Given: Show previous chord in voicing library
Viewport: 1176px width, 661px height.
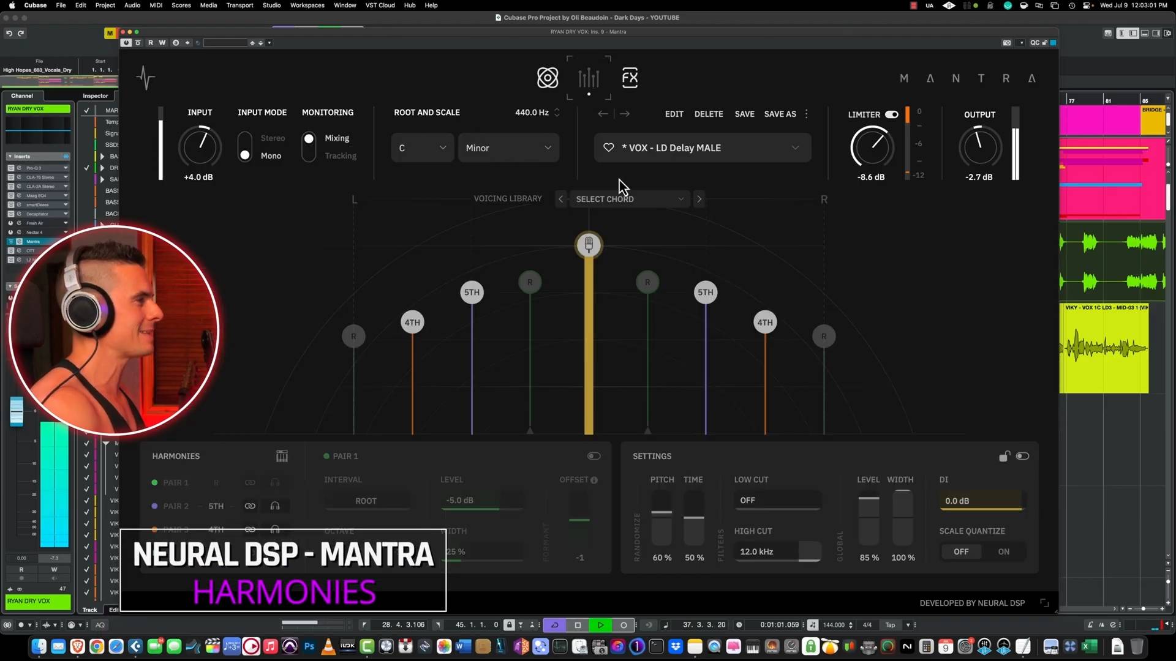Looking at the screenshot, I should pos(560,199).
